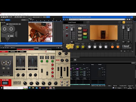
Task: Click the gear settings icon in Mixcraft toolbar
Action: 21,17
